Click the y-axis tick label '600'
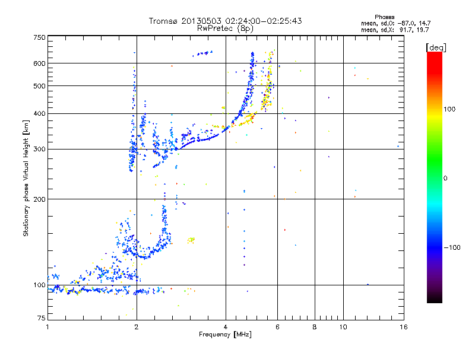The width and height of the screenshot is (475, 356). pyautogui.click(x=39, y=63)
